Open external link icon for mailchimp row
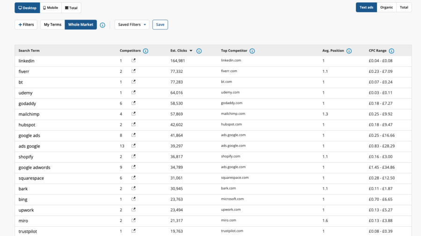 point(133,114)
